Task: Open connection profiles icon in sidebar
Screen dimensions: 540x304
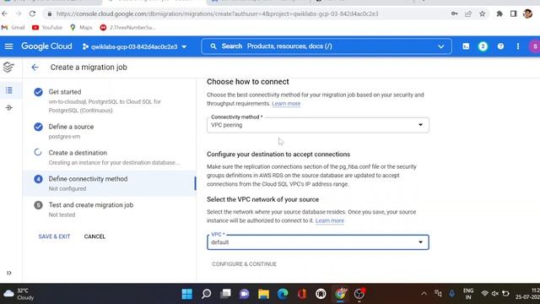Action: click(x=9, y=108)
